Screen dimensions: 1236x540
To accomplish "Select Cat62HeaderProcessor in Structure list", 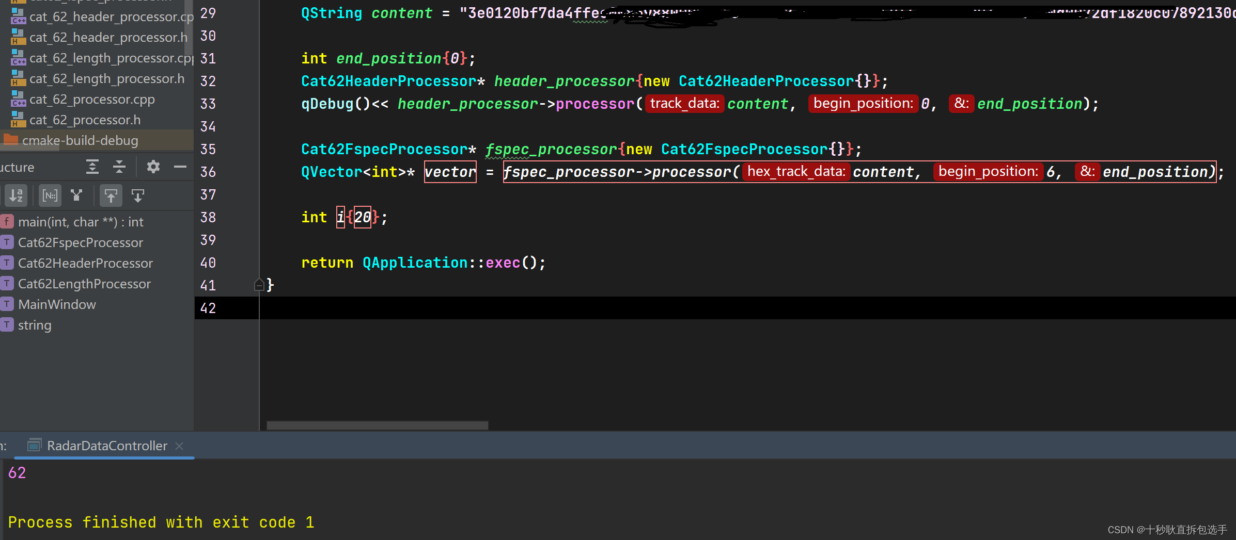I will [x=85, y=263].
